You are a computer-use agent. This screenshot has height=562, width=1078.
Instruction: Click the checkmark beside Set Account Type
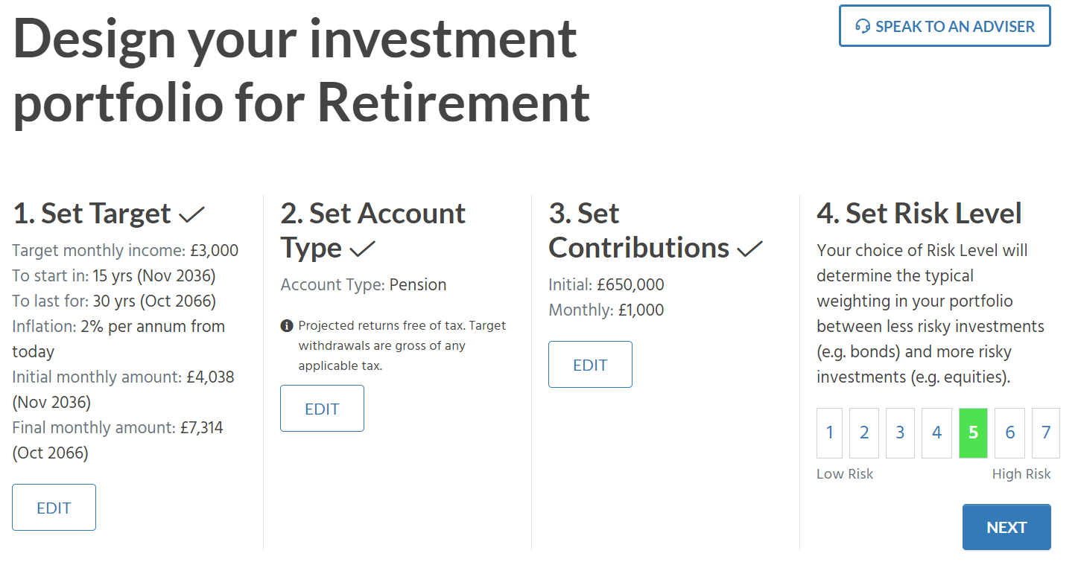point(363,249)
